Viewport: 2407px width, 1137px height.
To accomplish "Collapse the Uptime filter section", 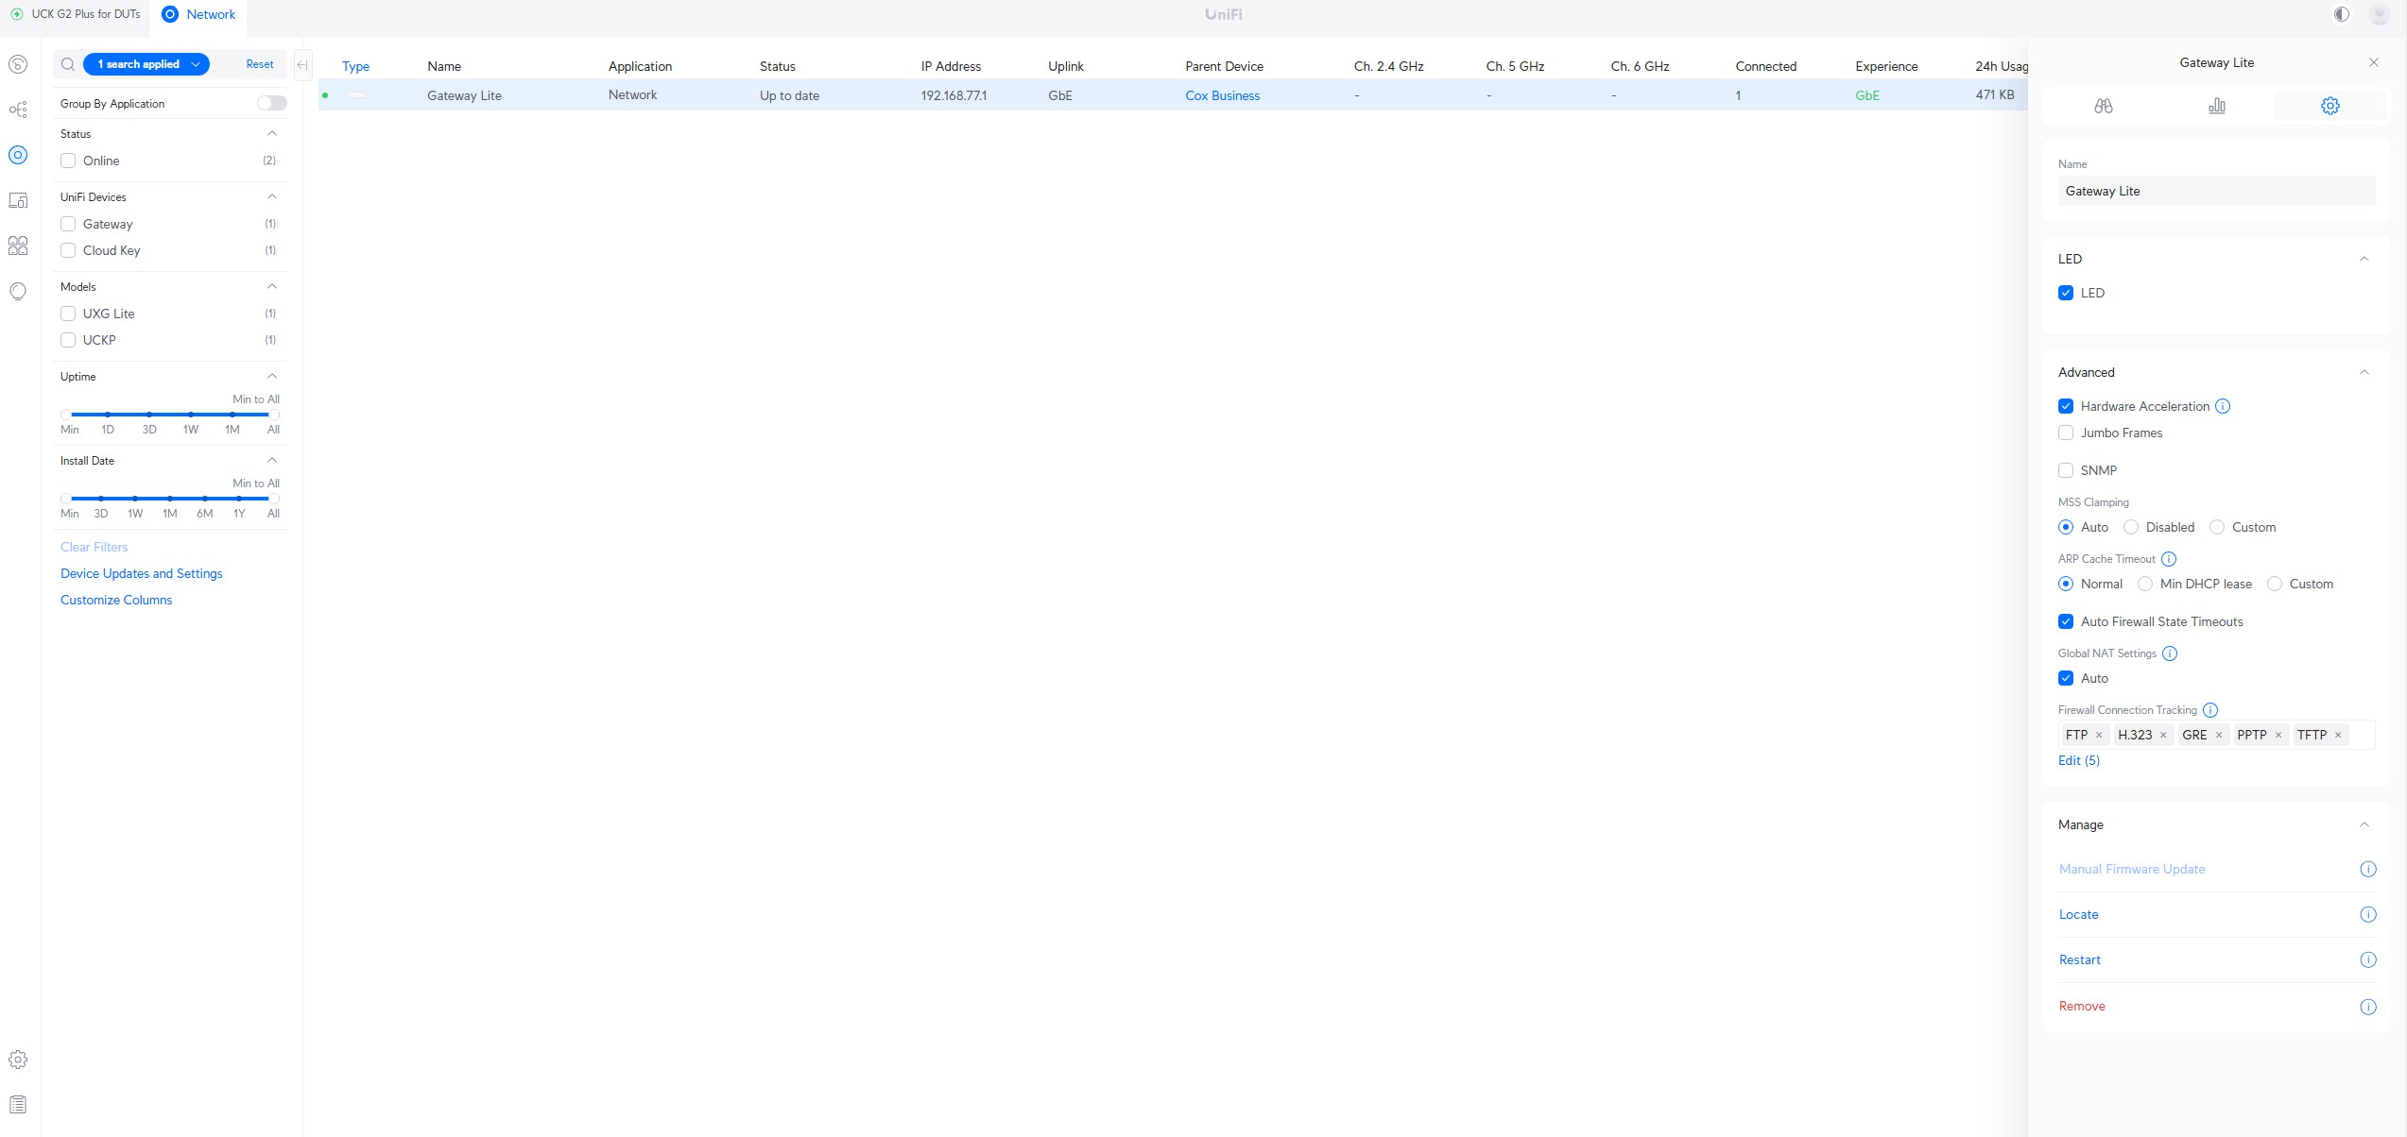I will [x=272, y=376].
